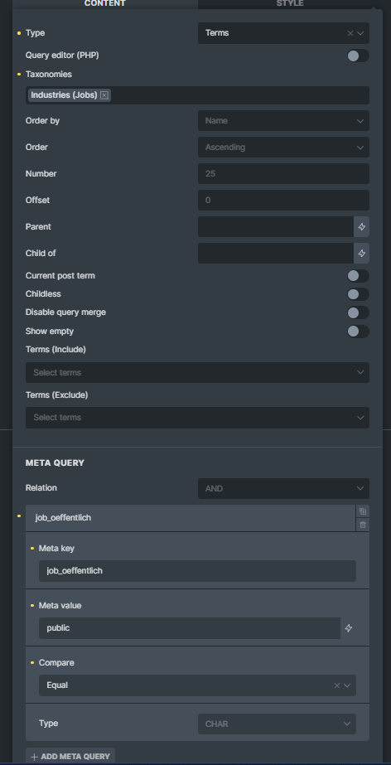The width and height of the screenshot is (391, 765).
Task: Delete the job_oeffentlich meta query item
Action: point(363,525)
